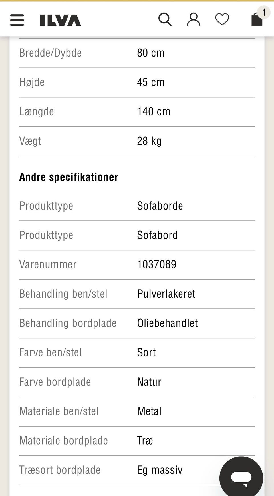274x496 pixels.
Task: Open the wishlist heart icon
Action: 222,19
